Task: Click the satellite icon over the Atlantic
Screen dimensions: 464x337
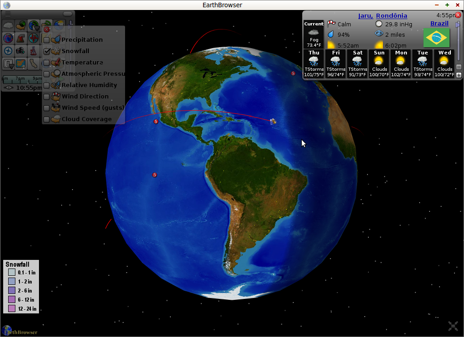Action: click(x=273, y=121)
